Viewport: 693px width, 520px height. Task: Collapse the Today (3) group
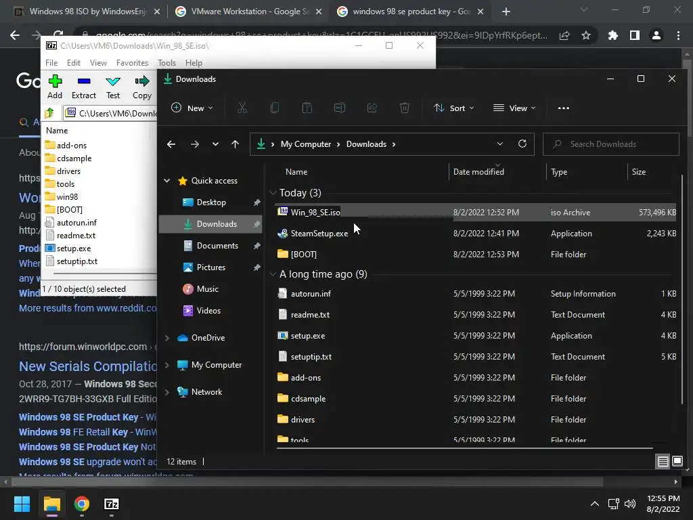click(x=273, y=193)
